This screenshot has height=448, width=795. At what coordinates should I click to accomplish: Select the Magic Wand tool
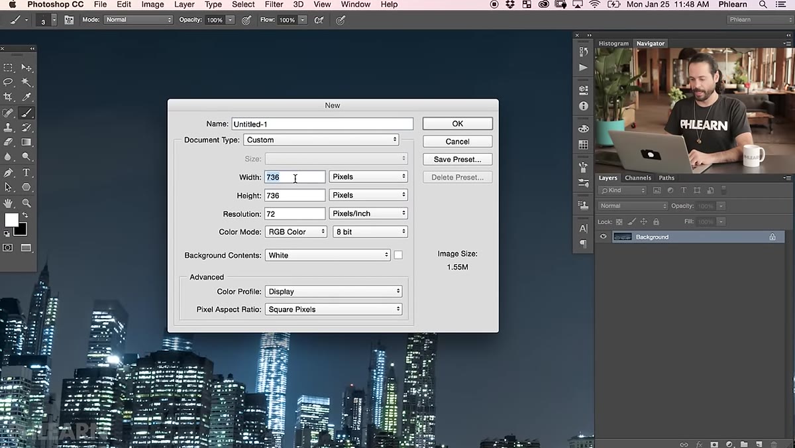coord(26,82)
